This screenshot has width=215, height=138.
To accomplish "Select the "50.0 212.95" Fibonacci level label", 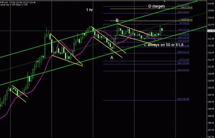I will click(x=184, y=37).
